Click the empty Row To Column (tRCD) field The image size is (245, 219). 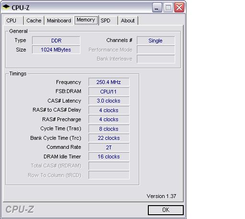pyautogui.click(x=109, y=175)
